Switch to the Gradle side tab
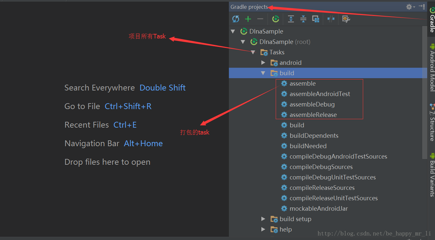The image size is (435, 240). click(x=432, y=20)
